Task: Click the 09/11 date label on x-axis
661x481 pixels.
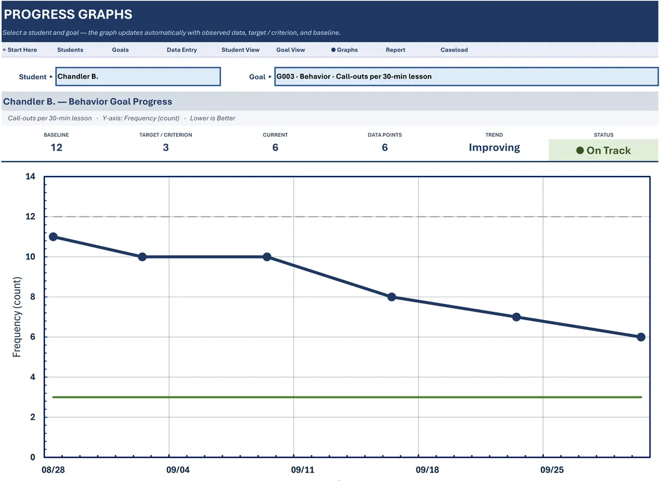Action: pyautogui.click(x=303, y=470)
